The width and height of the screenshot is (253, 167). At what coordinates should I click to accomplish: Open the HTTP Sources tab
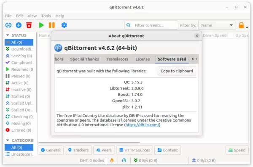[135, 150]
